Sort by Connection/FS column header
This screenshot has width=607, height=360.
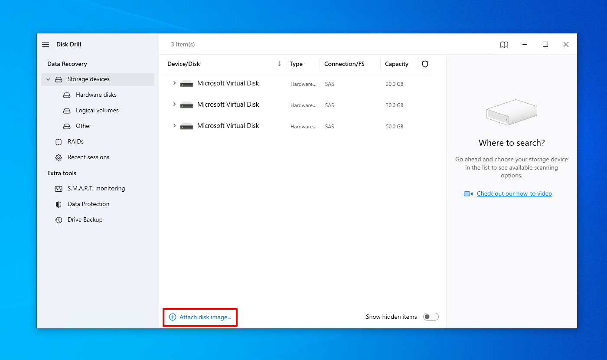pyautogui.click(x=344, y=64)
